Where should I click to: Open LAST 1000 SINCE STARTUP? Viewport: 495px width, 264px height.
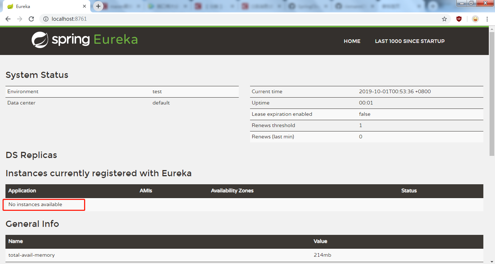[410, 41]
